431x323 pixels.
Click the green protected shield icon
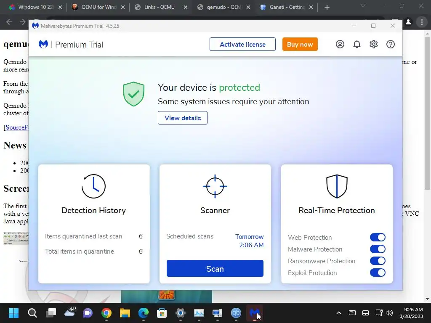pos(133,94)
